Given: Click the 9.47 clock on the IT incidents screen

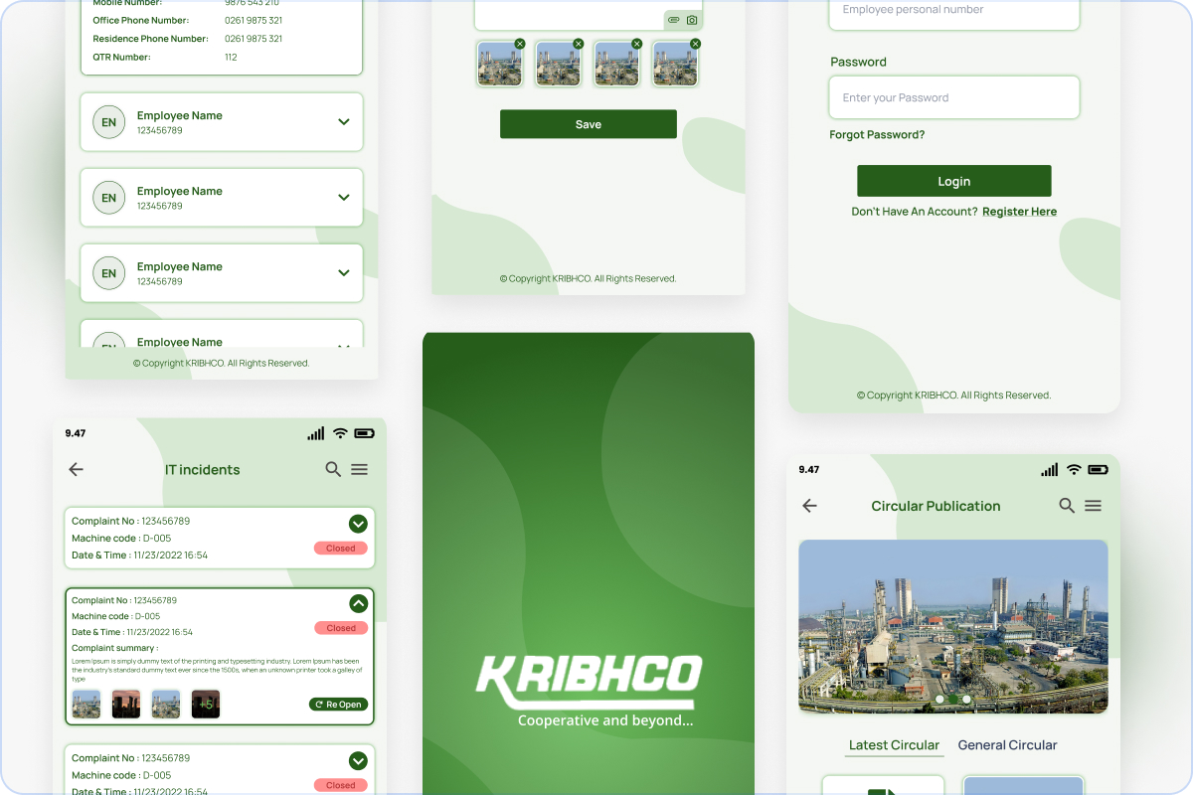Looking at the screenshot, I should point(76,433).
